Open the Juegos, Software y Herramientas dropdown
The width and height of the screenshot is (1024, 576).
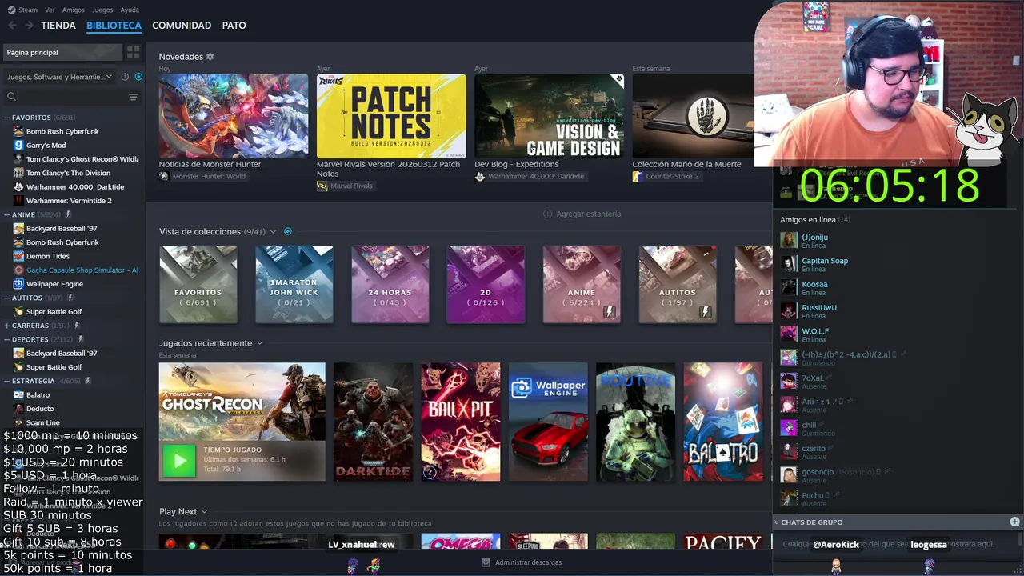point(60,77)
